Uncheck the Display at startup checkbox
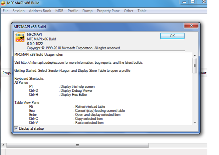 16,128
